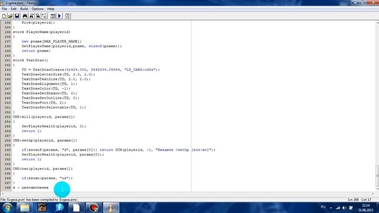Click the scroll-up arrow of the vertical scrollbar

[x=377, y=22]
